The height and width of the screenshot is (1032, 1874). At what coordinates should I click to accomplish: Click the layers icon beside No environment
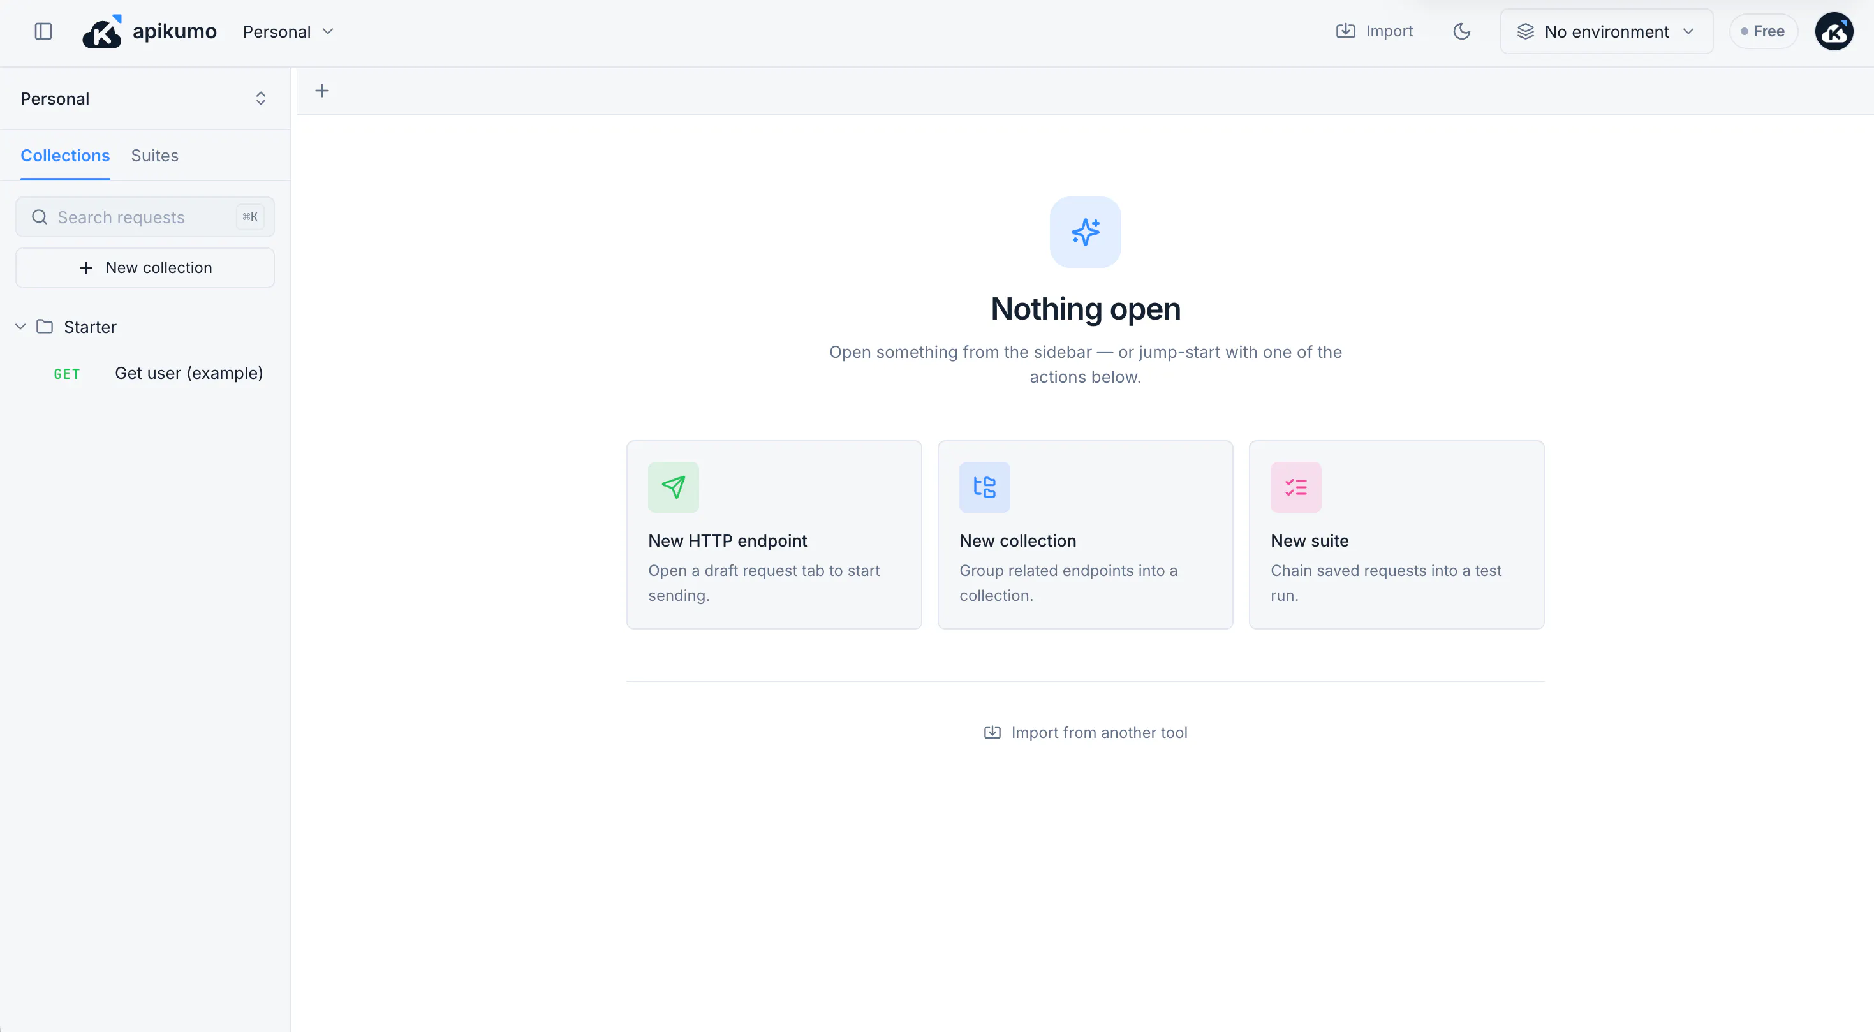(1526, 31)
